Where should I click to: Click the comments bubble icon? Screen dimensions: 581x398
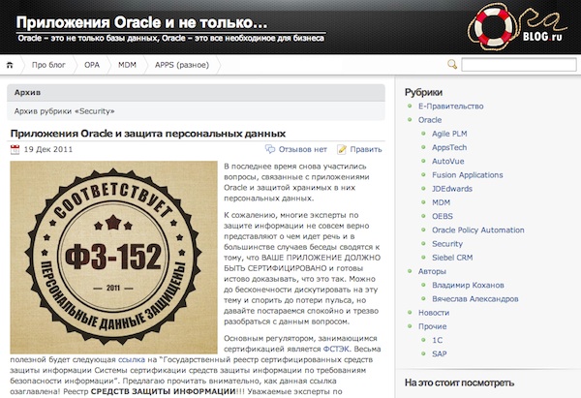pyautogui.click(x=270, y=149)
